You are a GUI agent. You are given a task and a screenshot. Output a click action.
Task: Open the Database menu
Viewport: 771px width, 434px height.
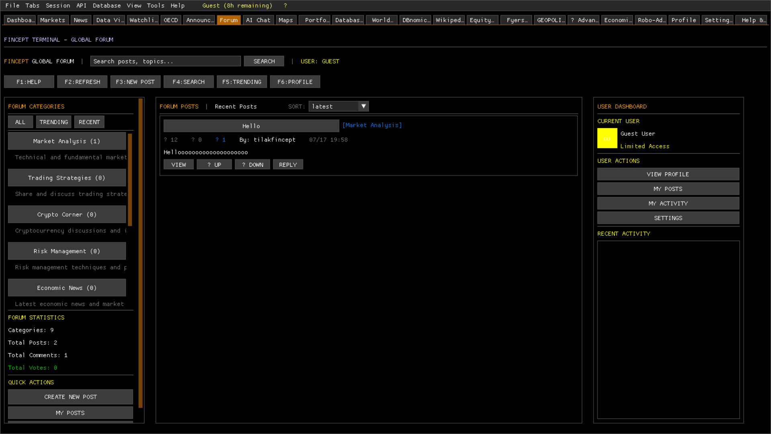[106, 6]
